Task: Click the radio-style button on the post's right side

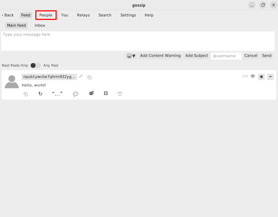Action: click(x=261, y=77)
